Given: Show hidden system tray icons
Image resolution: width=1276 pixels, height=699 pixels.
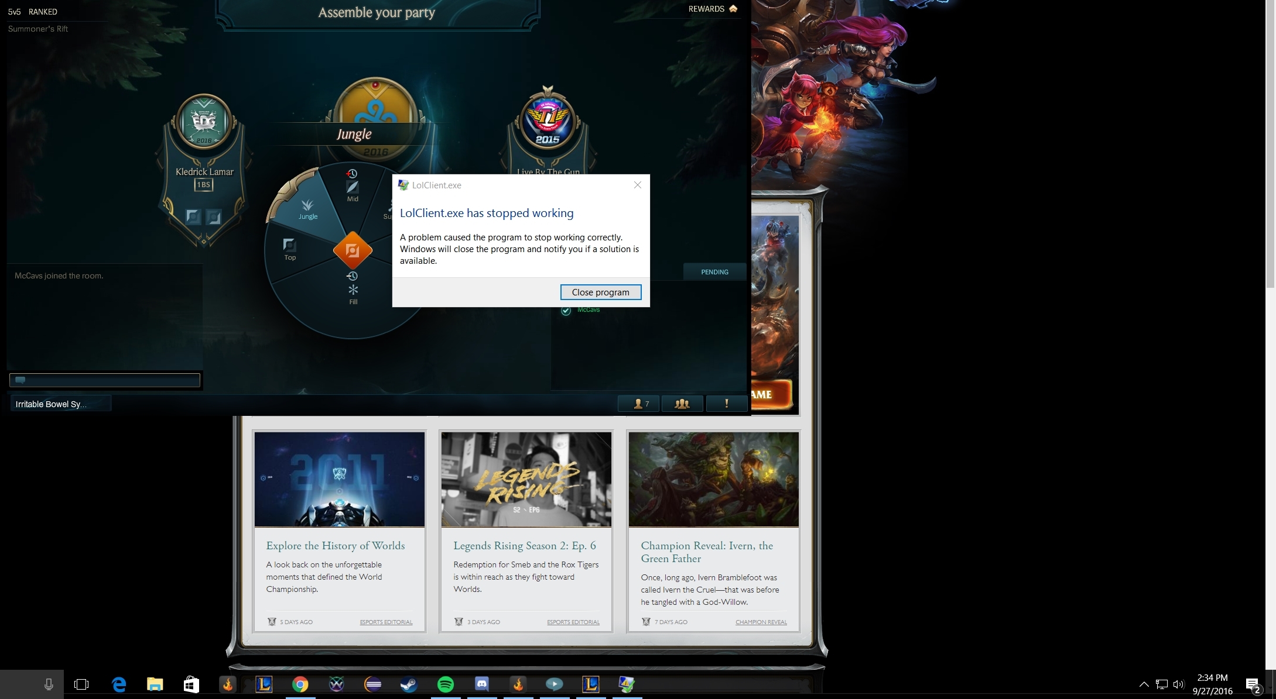Looking at the screenshot, I should [x=1144, y=684].
